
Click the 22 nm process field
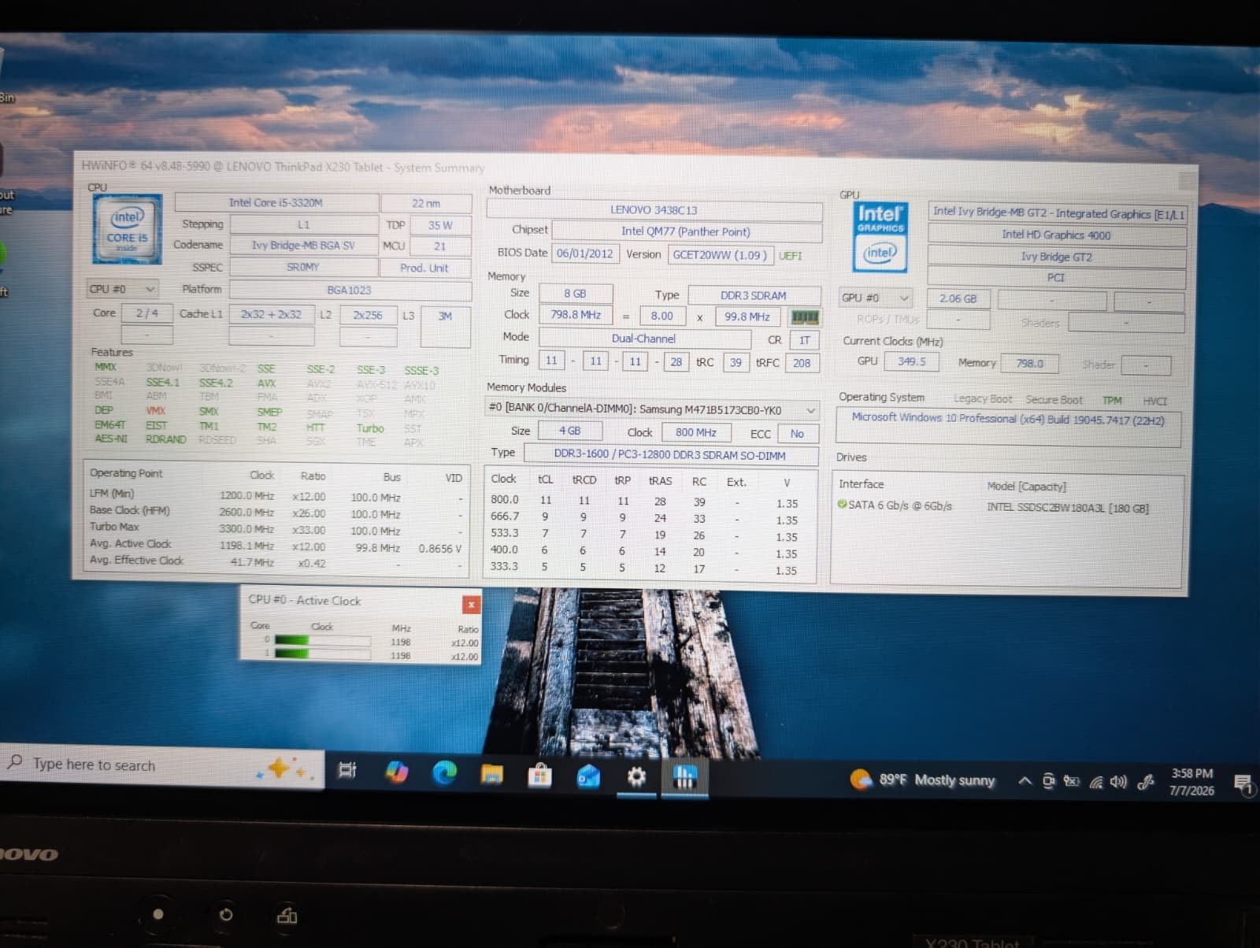[x=426, y=203]
